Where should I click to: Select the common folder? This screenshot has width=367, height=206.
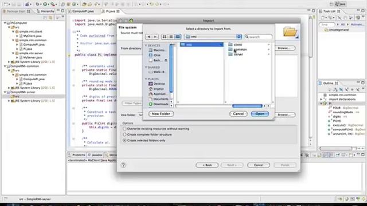(240, 49)
